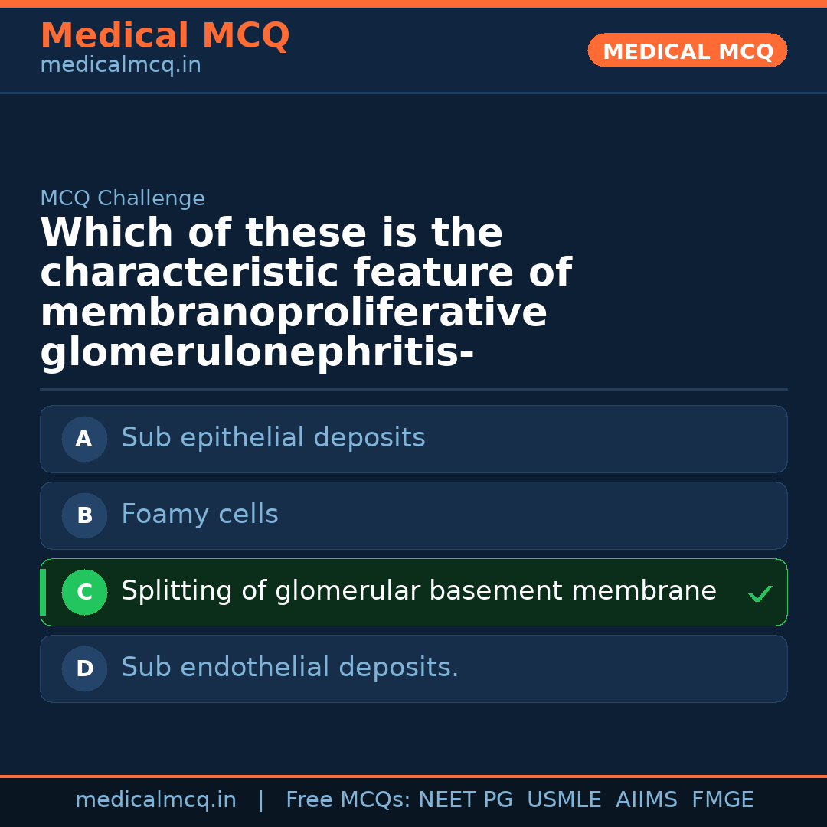Select "FMGE" in the footer
The image size is (827, 827).
pyautogui.click(x=722, y=800)
